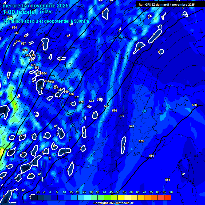The height and width of the screenshot is (205, 205).
Task: Click the 579 contour label on the map
Action: click(x=141, y=141)
